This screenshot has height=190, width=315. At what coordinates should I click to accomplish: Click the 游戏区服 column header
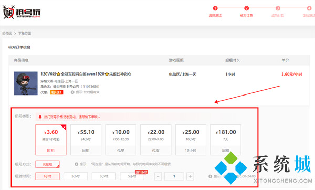click(176, 60)
